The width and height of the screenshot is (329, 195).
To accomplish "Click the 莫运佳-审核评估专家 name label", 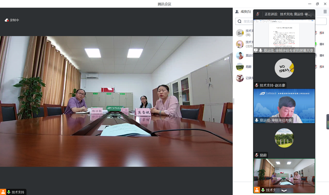I will pyautogui.click(x=276, y=120).
